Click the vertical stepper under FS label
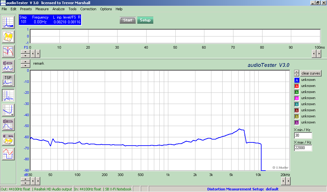The image size is (327, 192). point(25,53)
